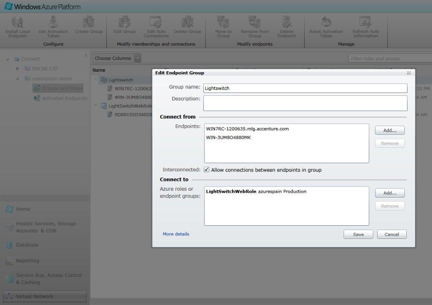Click the Connect folder icon in the tree

pyautogui.click(x=17, y=59)
